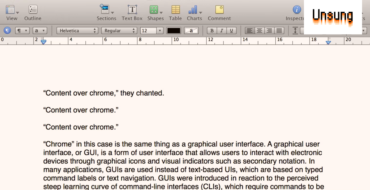Click the right indent marker on ruler
This screenshot has width=370, height=190.
pos(328,42)
